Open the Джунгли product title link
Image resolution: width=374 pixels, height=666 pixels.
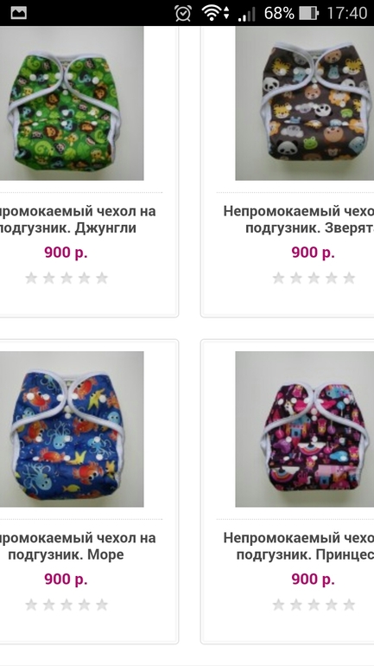75,219
